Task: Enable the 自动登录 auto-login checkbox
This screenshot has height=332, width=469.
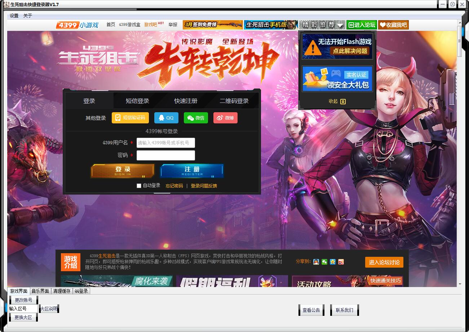Action: [x=139, y=186]
